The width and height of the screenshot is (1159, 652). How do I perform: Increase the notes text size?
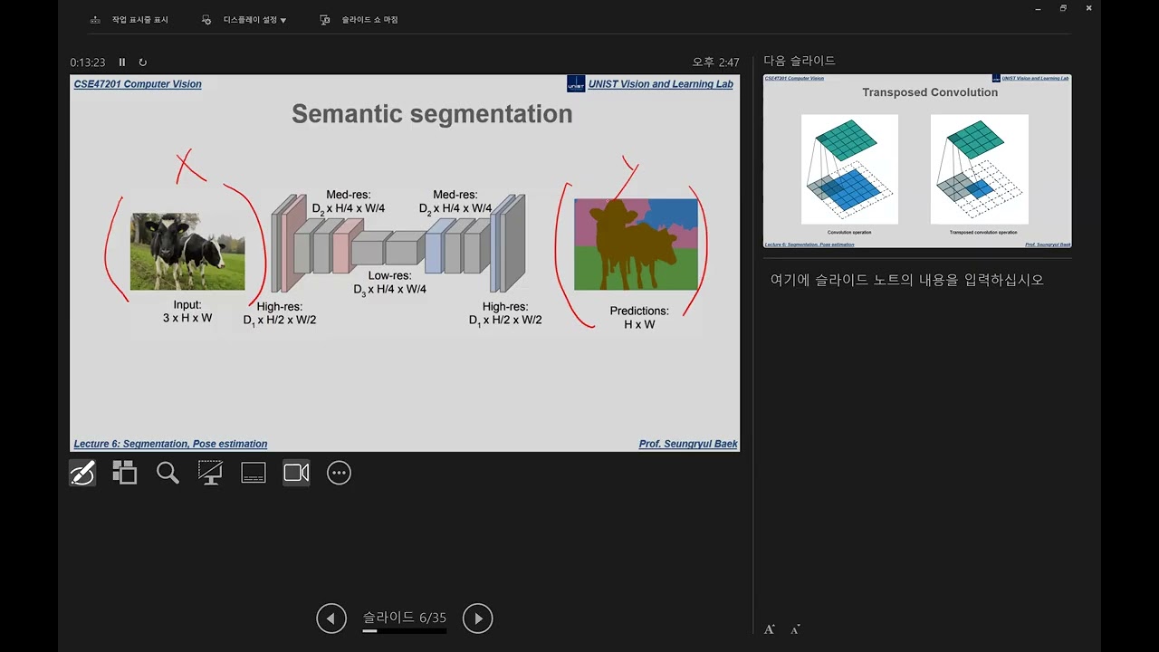pos(770,629)
